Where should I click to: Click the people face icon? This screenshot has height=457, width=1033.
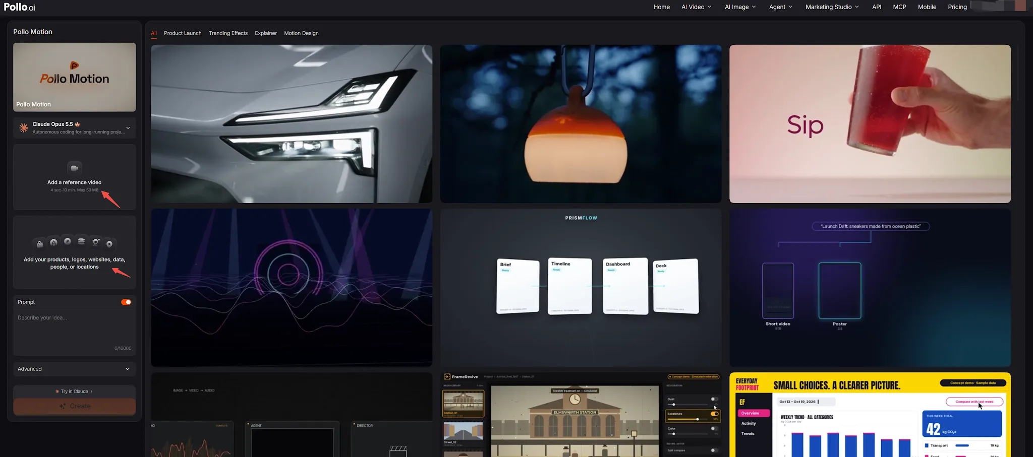pyautogui.click(x=96, y=242)
